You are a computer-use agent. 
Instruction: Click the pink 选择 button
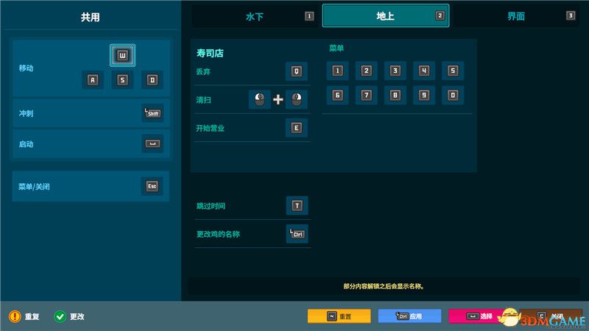(x=479, y=316)
